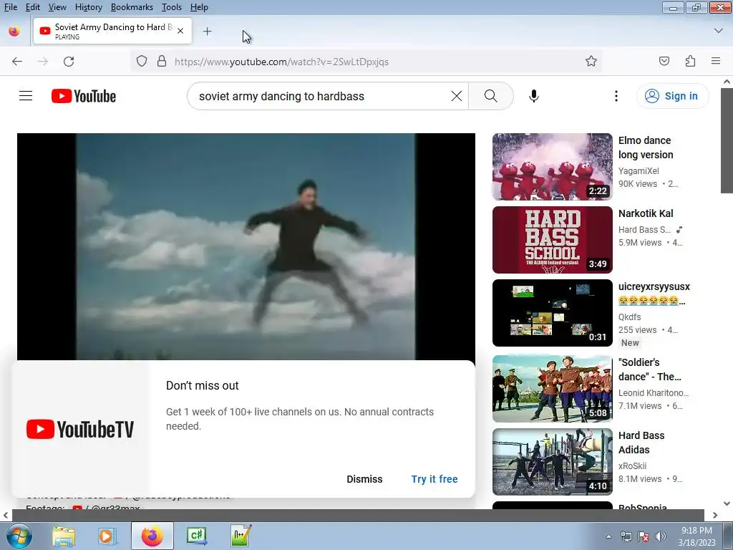Open the Edit menu

tap(33, 7)
